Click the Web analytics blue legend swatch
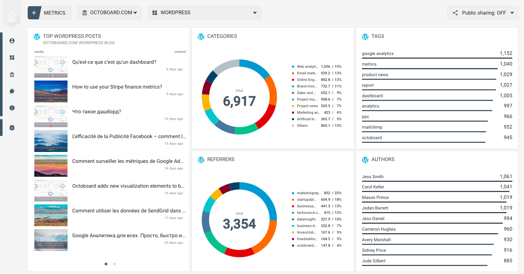 tap(293, 67)
